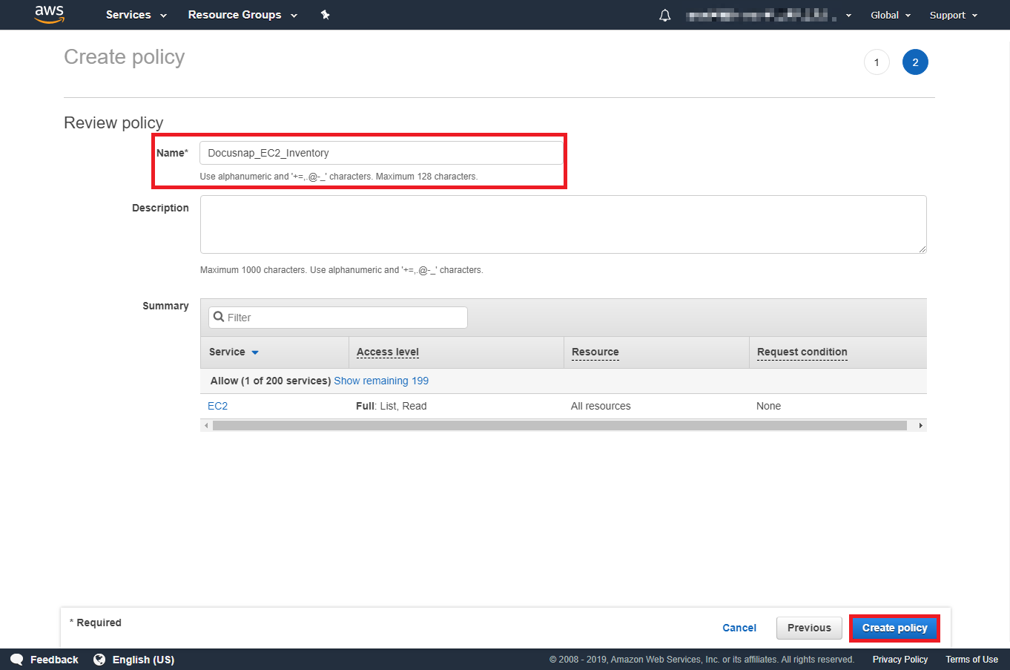Image resolution: width=1010 pixels, height=670 pixels.
Task: Click the Access level column header
Action: tap(388, 352)
